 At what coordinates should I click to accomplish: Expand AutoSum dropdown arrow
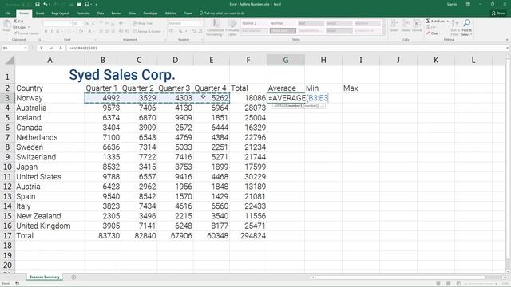448,22
